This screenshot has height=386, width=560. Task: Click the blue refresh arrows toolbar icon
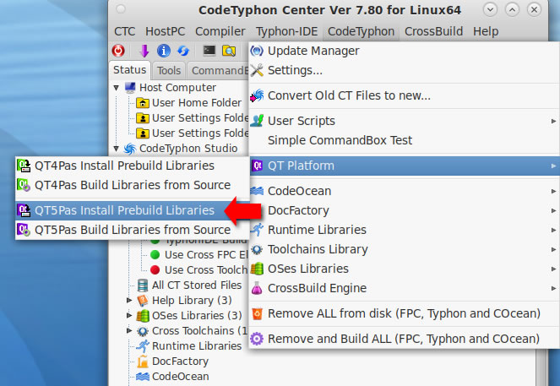(183, 51)
